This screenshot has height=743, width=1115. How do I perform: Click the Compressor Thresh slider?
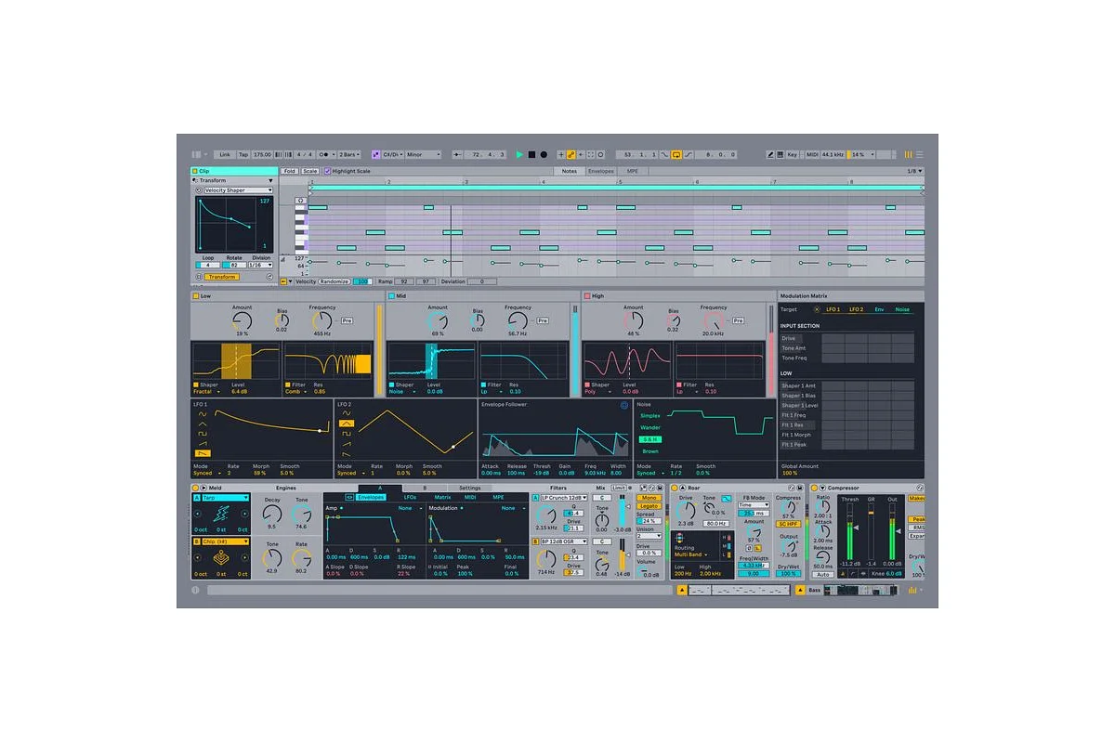pos(850,531)
